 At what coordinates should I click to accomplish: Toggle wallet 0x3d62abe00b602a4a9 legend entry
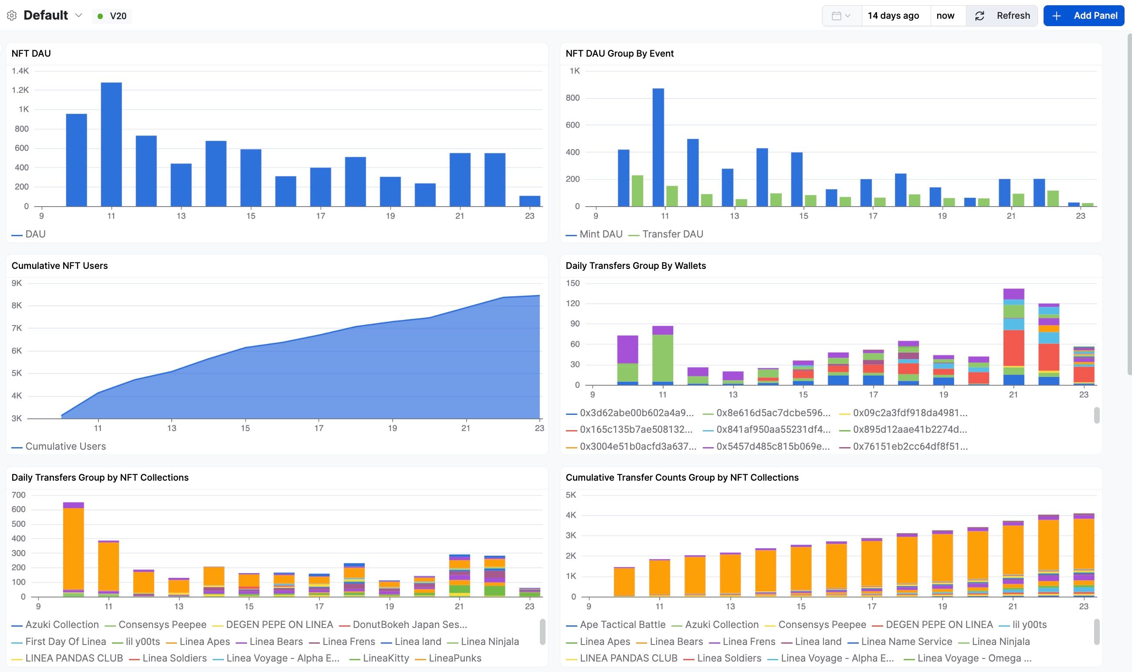(x=630, y=413)
